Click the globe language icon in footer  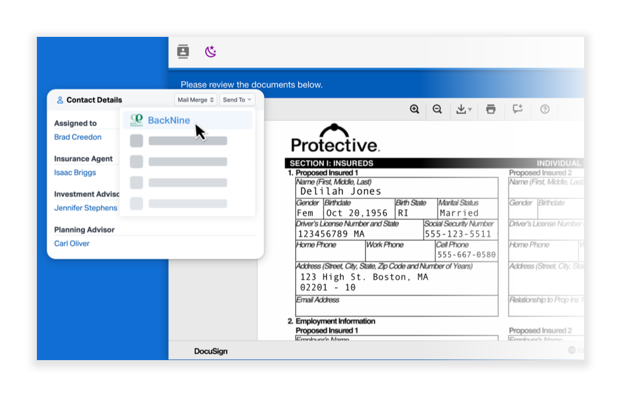coord(572,350)
